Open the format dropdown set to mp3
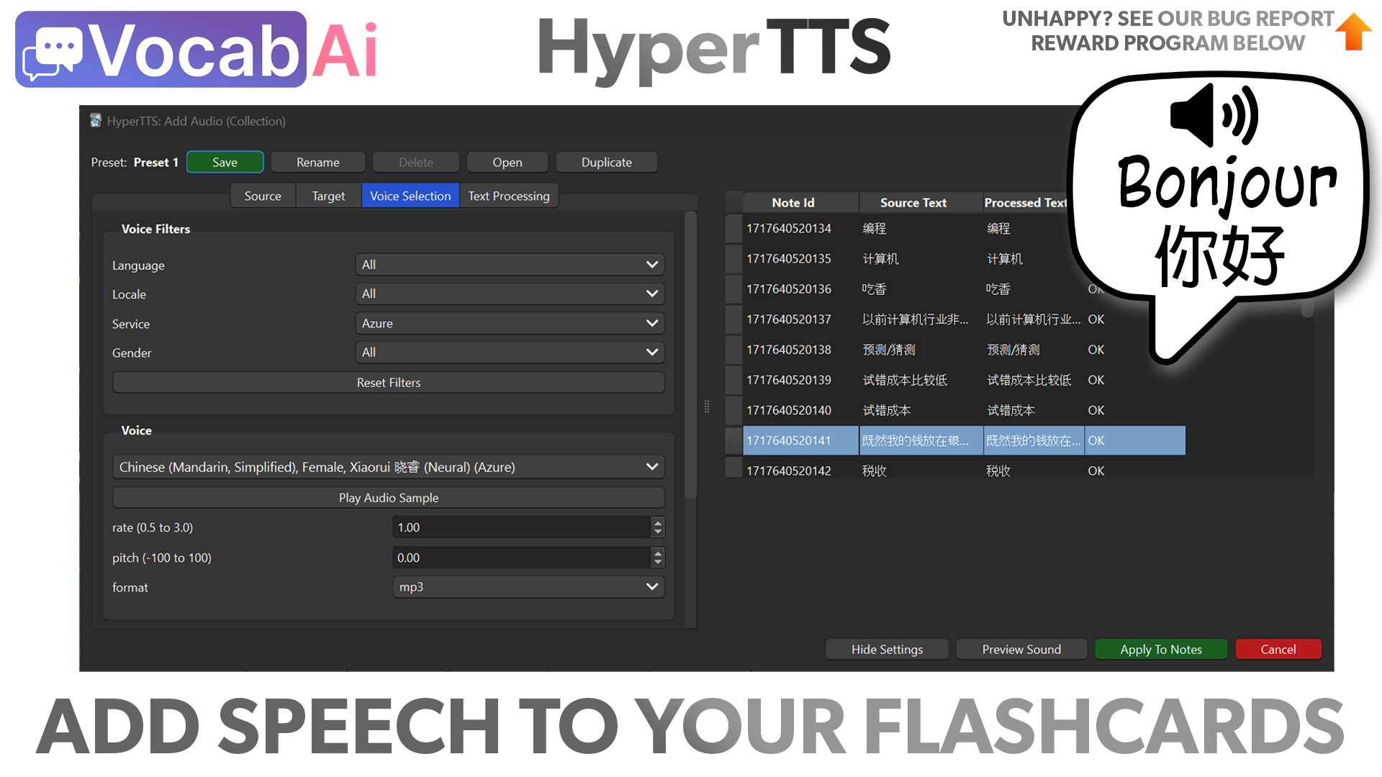 [x=528, y=587]
